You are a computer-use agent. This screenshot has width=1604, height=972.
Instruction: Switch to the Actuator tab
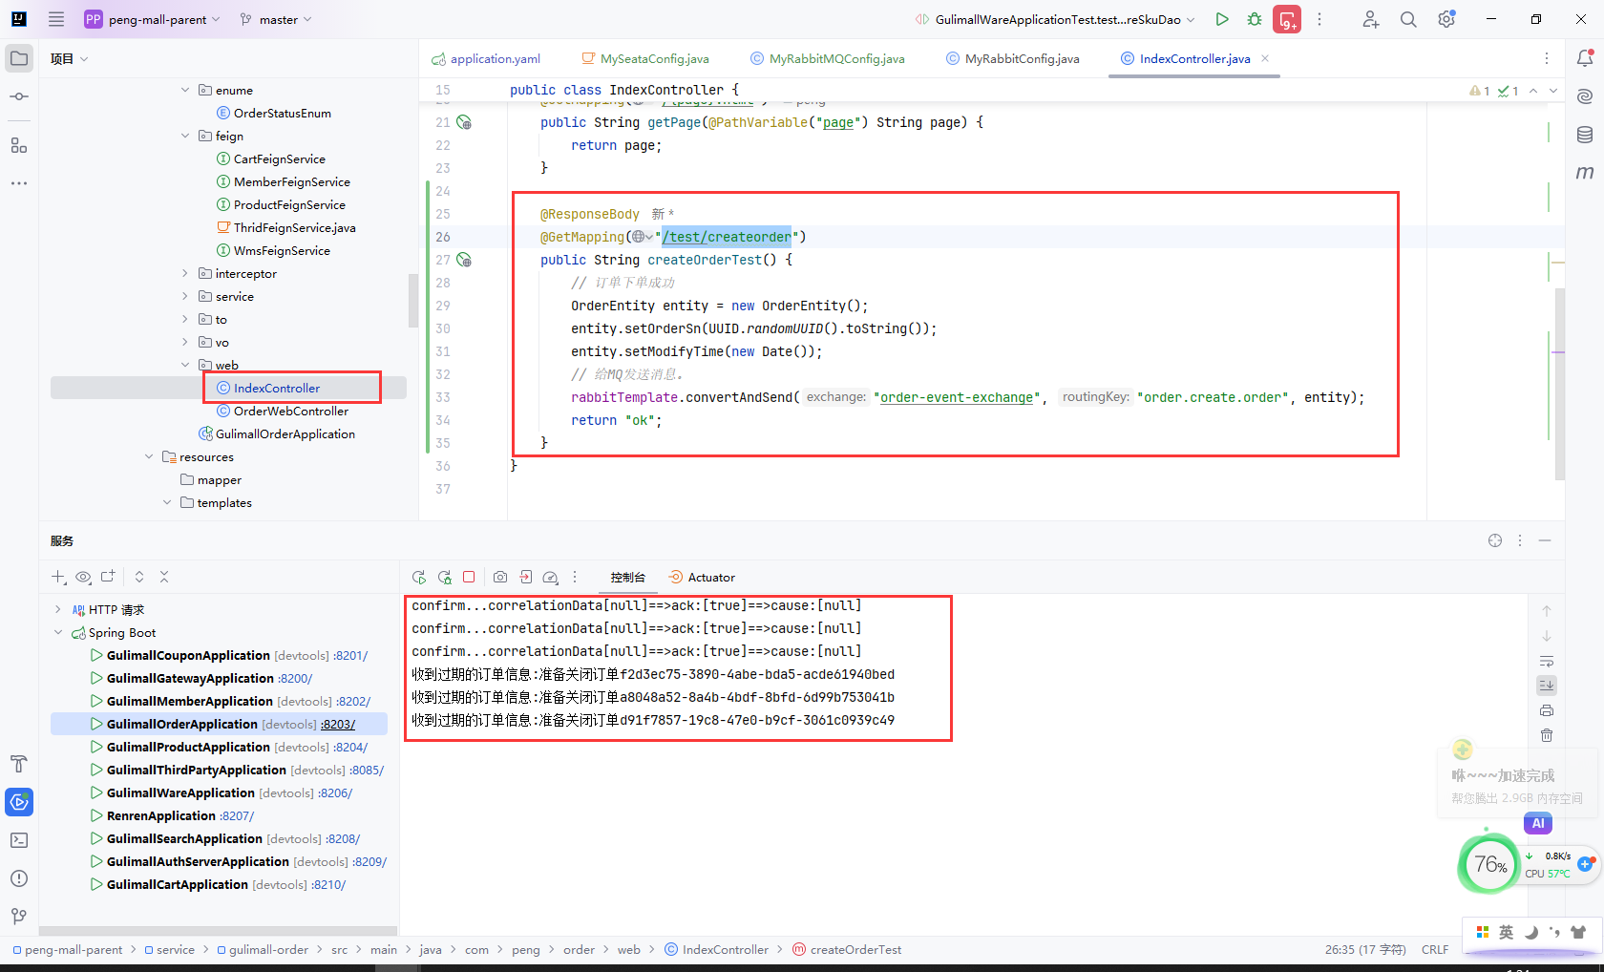tap(702, 577)
